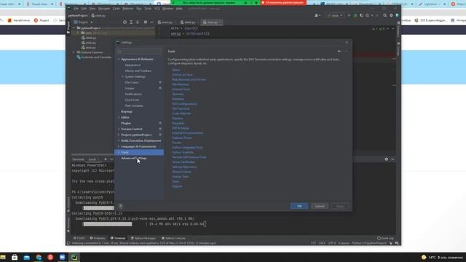Go back in Settings navigation history

pyautogui.click(x=339, y=52)
